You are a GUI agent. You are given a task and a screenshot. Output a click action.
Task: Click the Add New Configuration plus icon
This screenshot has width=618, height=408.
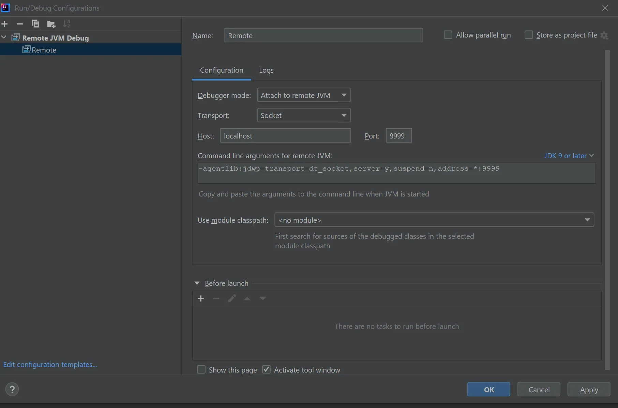click(x=5, y=24)
